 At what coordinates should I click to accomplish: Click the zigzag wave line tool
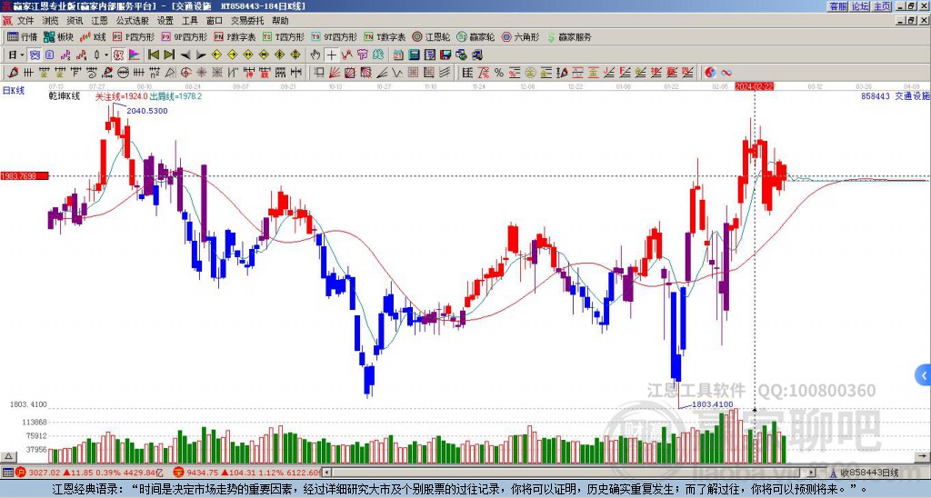[398, 73]
